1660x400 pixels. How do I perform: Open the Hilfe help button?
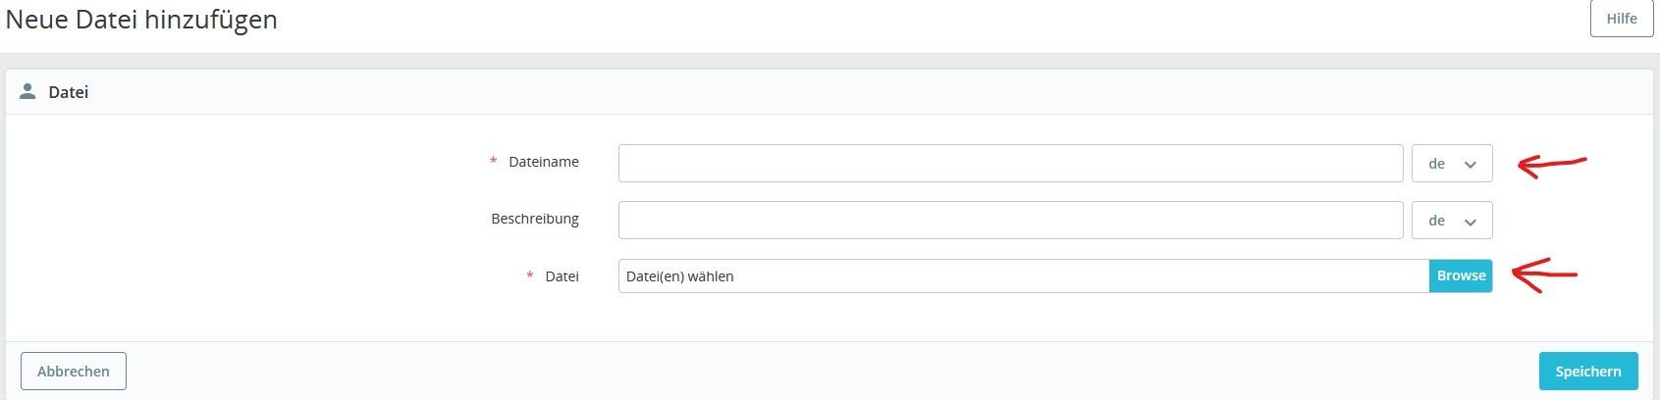point(1621,19)
